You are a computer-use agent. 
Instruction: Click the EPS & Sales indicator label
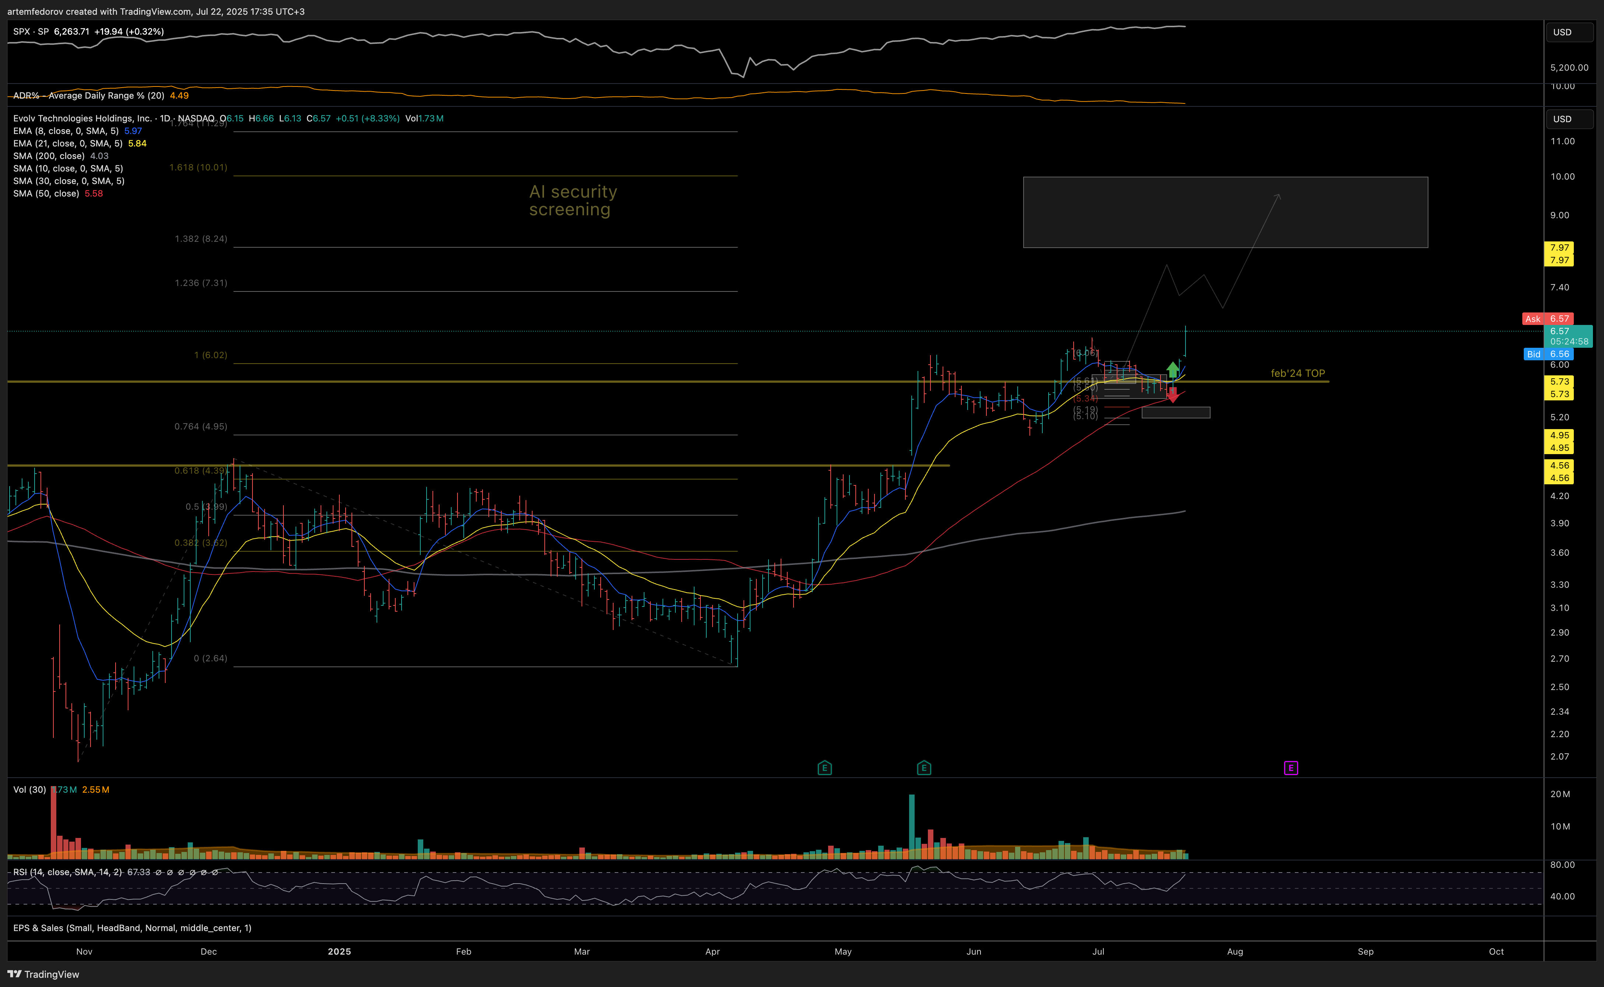[x=132, y=928]
